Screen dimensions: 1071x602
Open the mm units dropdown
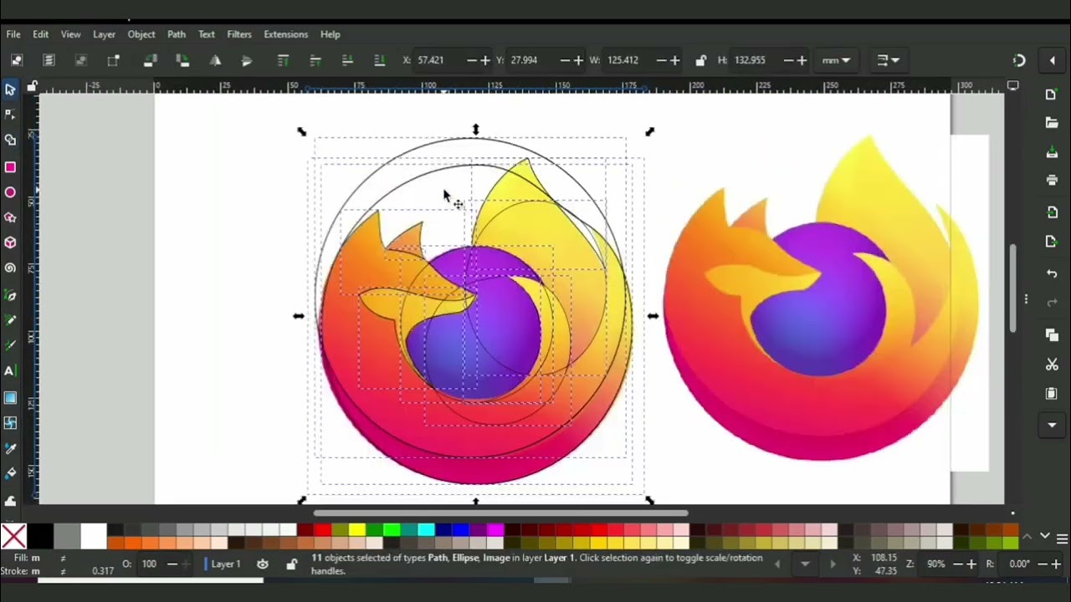pos(836,60)
